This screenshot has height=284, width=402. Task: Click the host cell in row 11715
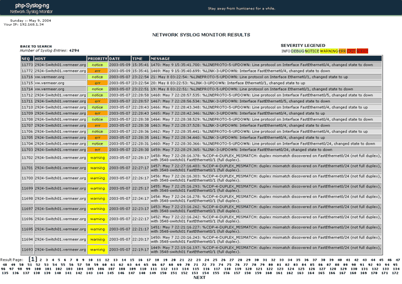coord(60,83)
